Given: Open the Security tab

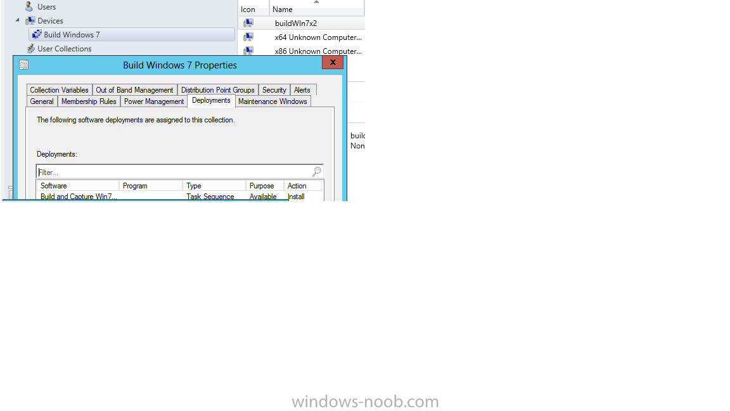Looking at the screenshot, I should pyautogui.click(x=274, y=90).
